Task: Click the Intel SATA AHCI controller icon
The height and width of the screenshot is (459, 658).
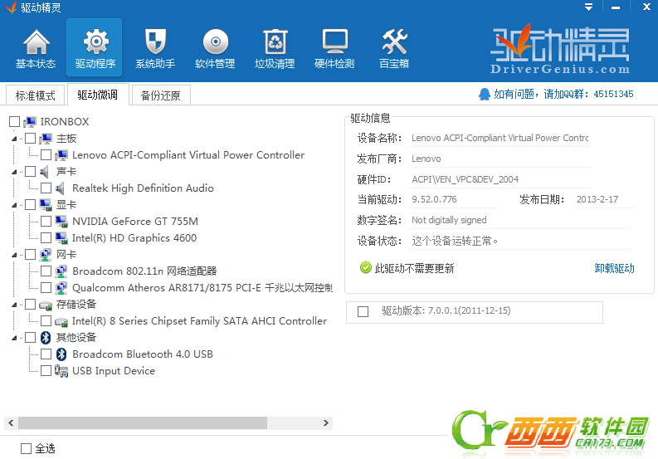Action: 61,321
